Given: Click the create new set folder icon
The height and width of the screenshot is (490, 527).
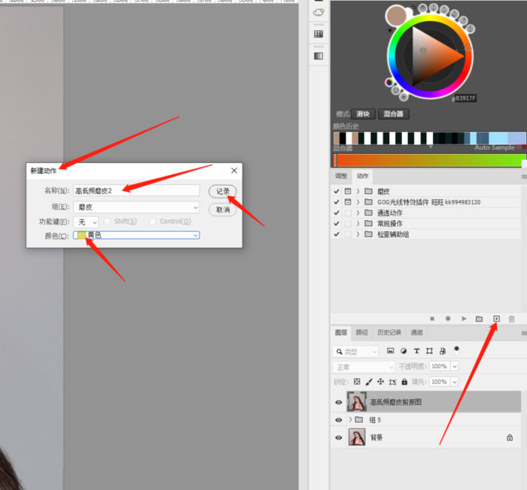Looking at the screenshot, I should 480,319.
